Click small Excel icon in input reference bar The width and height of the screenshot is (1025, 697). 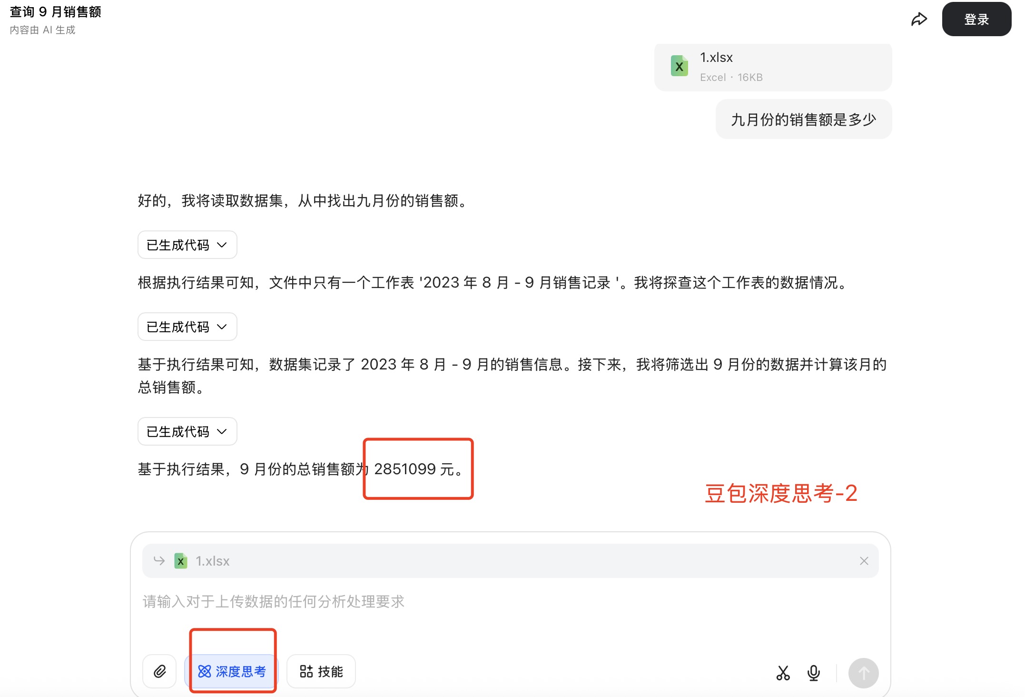[181, 561]
